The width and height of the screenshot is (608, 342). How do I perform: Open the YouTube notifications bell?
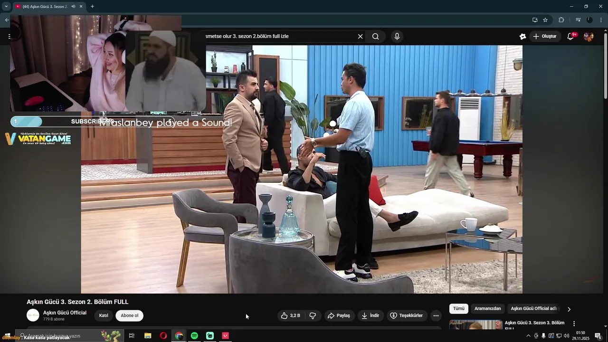pyautogui.click(x=571, y=37)
